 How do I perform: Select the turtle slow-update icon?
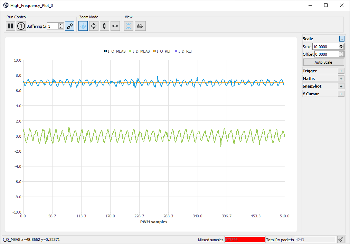[x=140, y=26]
